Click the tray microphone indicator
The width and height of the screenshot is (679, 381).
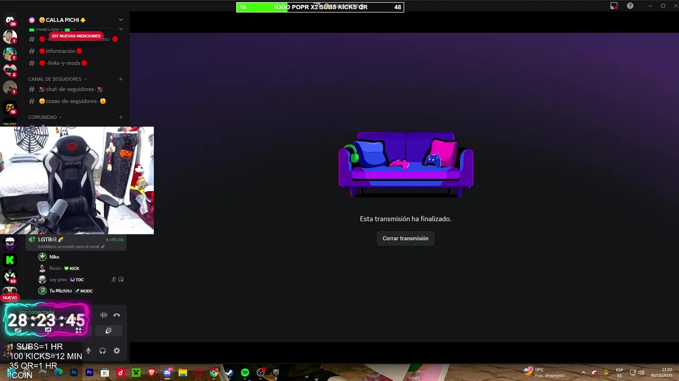point(606,373)
